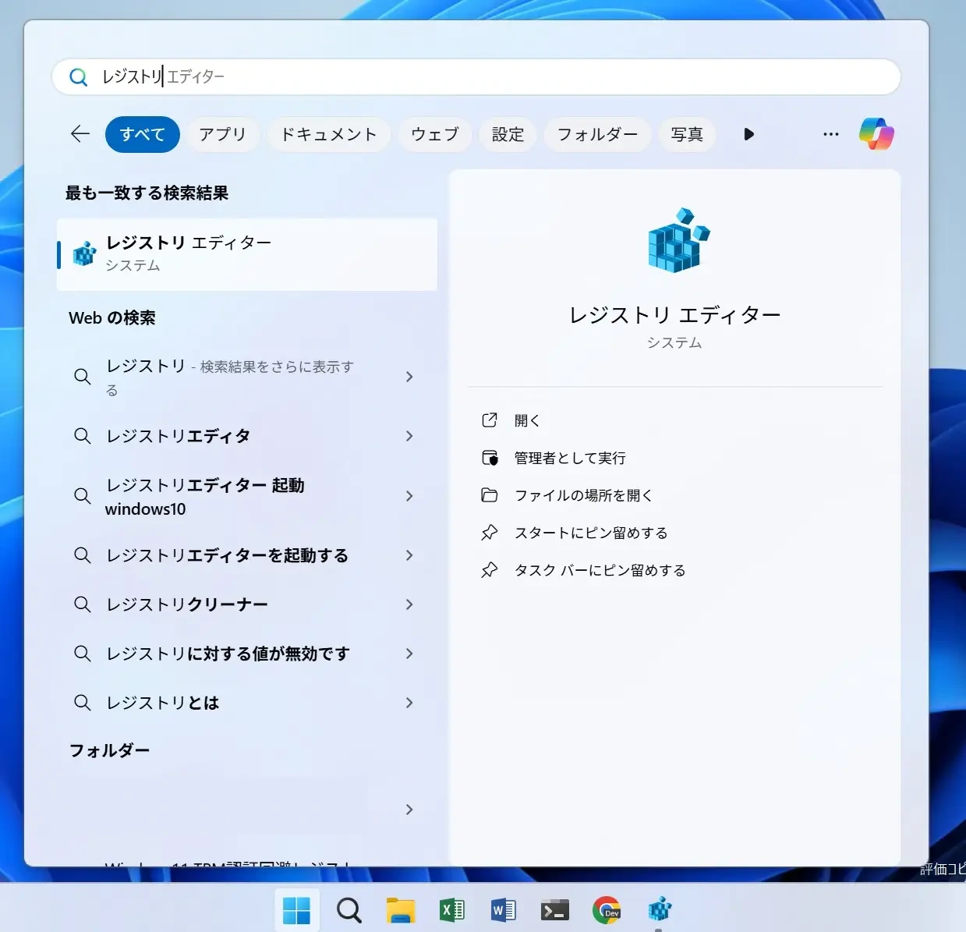Open Word from the taskbar
The height and width of the screenshot is (932, 966).
[x=504, y=909]
